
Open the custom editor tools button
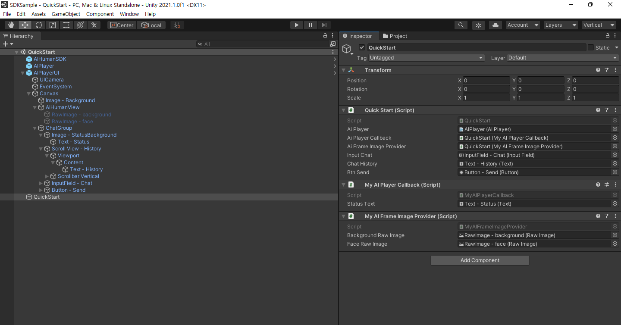tap(94, 25)
